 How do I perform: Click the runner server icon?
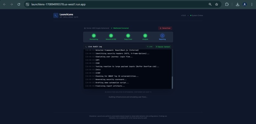(85, 28)
